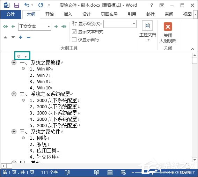Toggle the 三、系统之家软件 heading plus symbol
The height and width of the screenshot is (177, 198).
[14, 132]
